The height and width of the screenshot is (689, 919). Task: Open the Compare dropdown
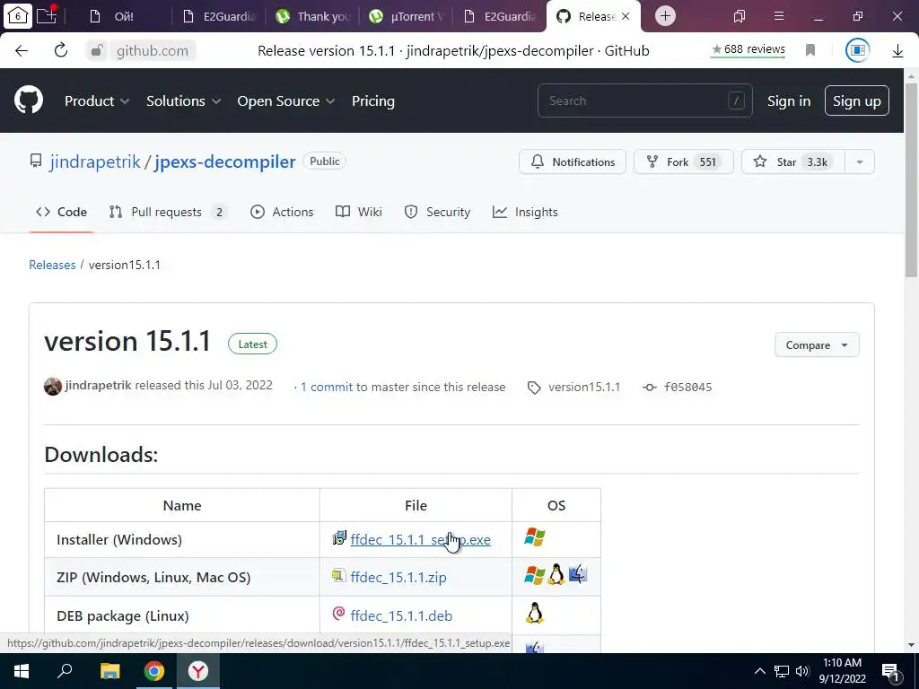817,345
